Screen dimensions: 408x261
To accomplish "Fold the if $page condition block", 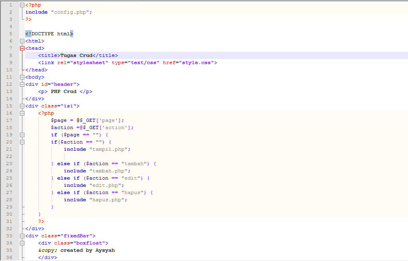I will pos(22,135).
